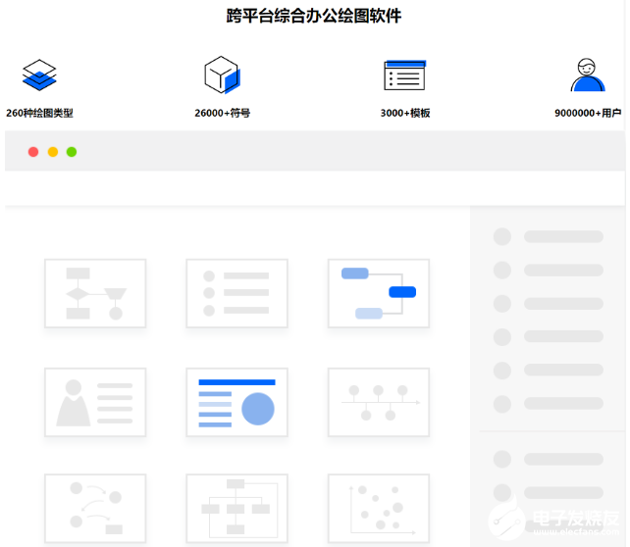Select the timeline diagram thumbnail
This screenshot has width=630, height=547.
pyautogui.click(x=378, y=402)
